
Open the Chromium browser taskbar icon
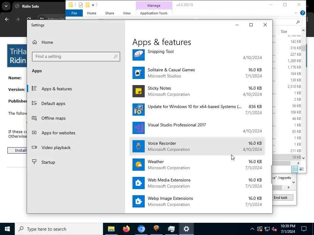pyautogui.click(x=141, y=229)
